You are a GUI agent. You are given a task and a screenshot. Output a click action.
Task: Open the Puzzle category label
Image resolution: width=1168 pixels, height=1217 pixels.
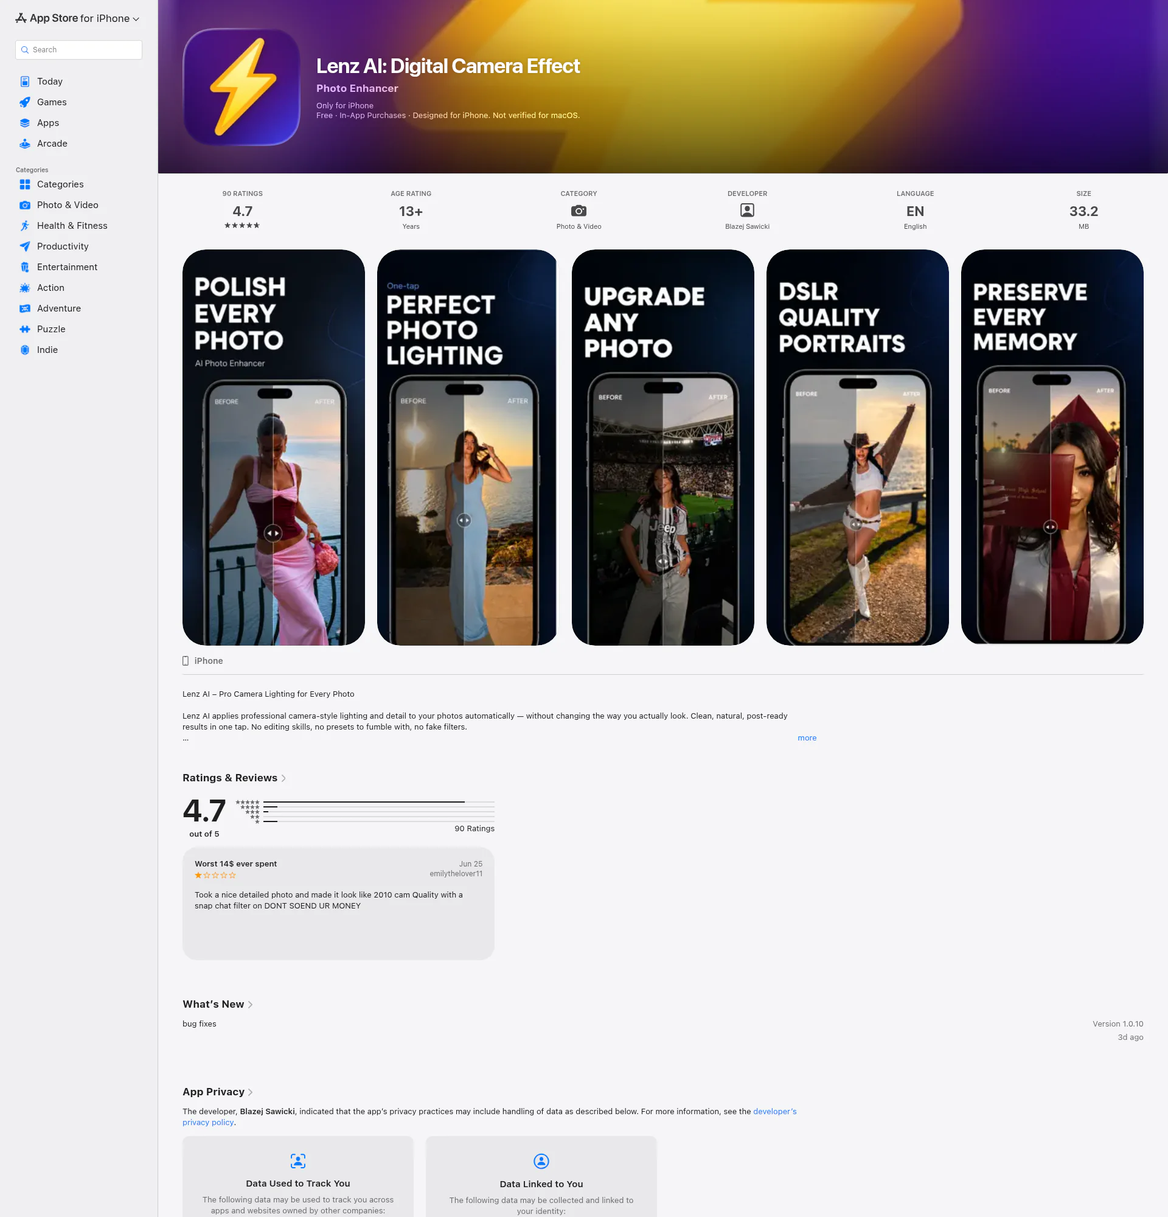click(x=51, y=329)
